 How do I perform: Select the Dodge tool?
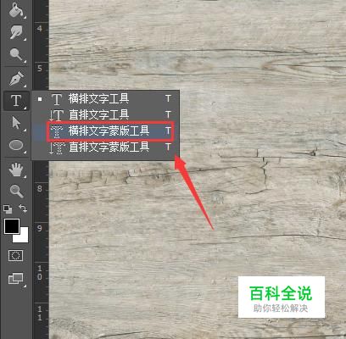16,54
